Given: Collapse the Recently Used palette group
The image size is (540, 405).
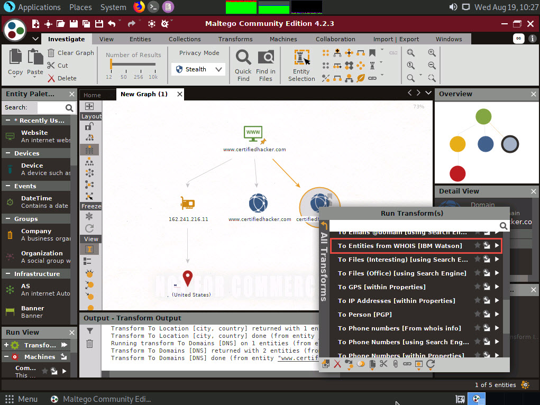Looking at the screenshot, I should coord(8,120).
